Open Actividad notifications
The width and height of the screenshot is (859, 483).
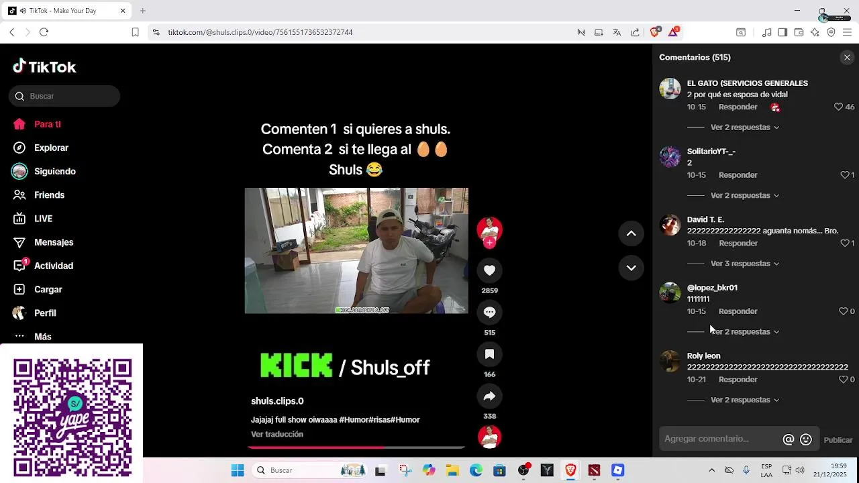pos(54,266)
